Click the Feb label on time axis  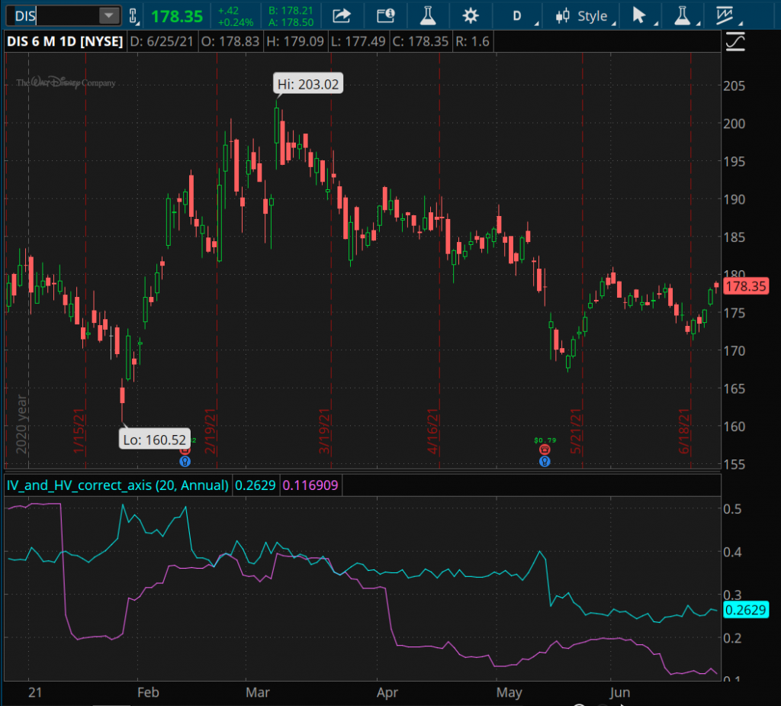pos(148,692)
